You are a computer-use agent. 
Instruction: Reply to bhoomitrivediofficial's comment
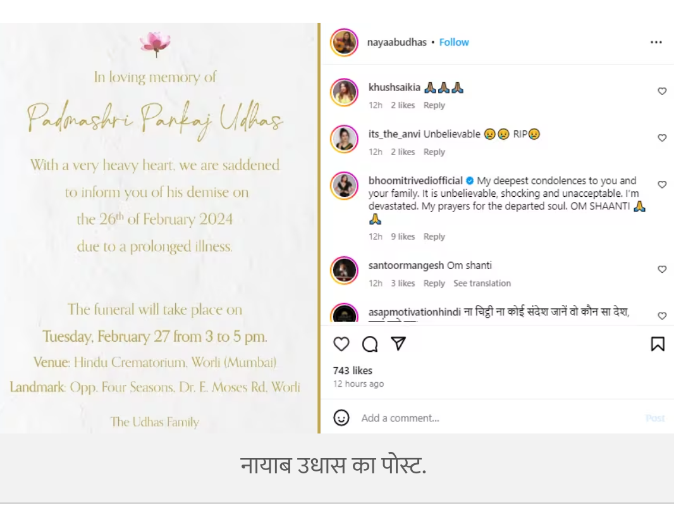tap(434, 237)
